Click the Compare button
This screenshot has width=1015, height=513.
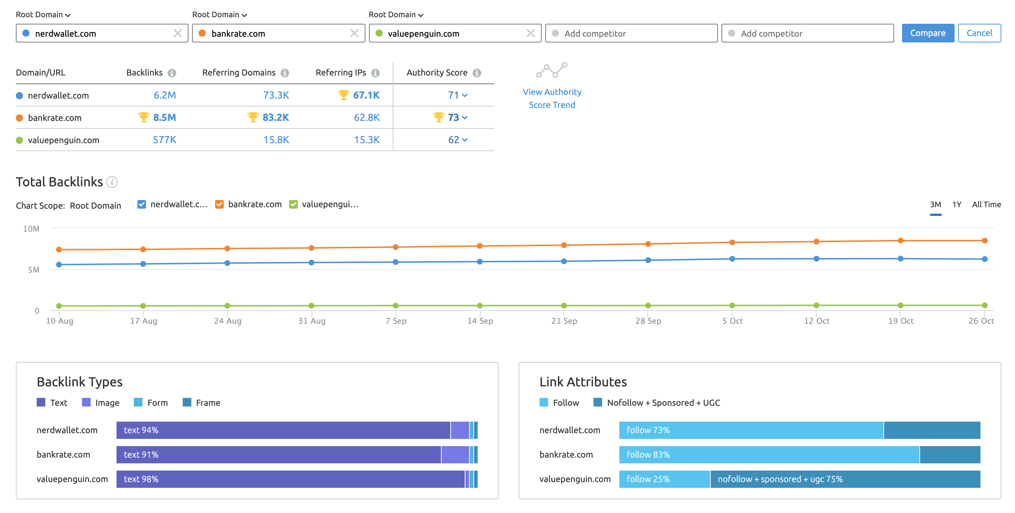[927, 32]
